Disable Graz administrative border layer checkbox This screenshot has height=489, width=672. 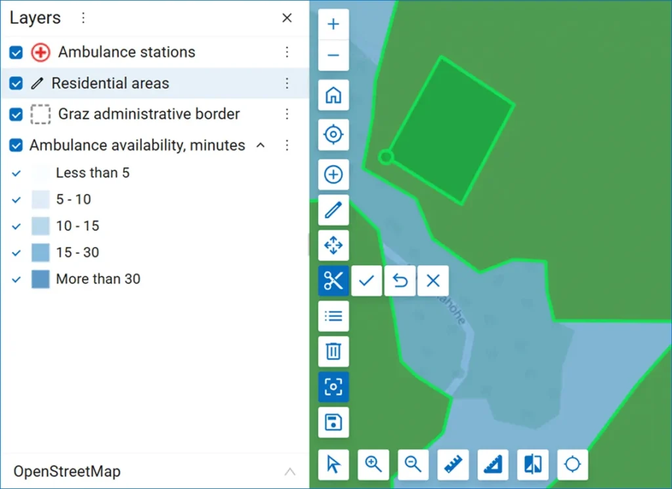(x=16, y=114)
